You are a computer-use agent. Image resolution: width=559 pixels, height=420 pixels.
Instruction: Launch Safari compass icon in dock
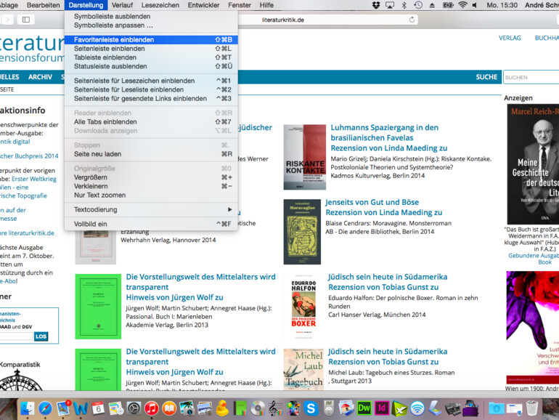[x=45, y=408]
